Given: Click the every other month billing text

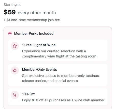Looking at the screenshot, I should click(37, 13).
